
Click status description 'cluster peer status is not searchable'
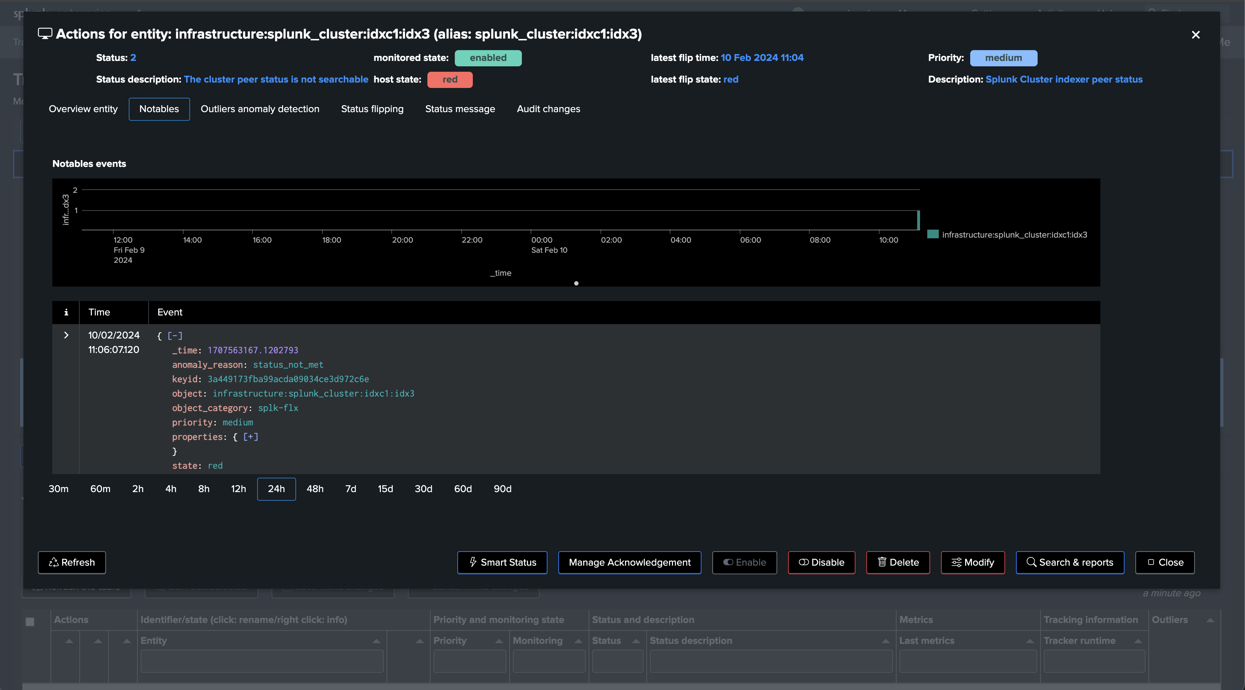(276, 79)
